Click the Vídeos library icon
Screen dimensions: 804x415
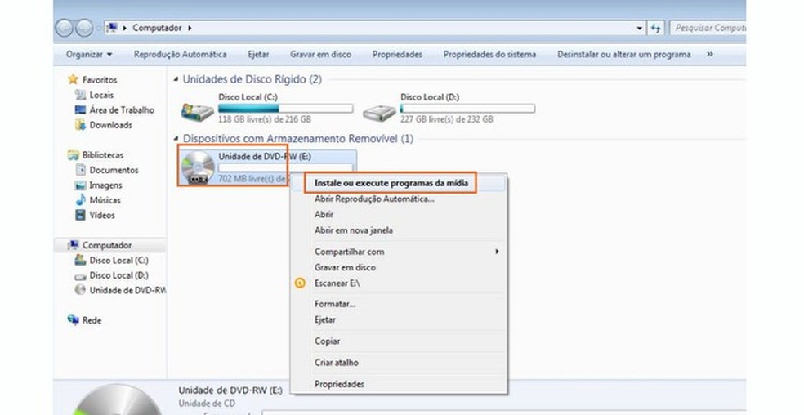click(x=81, y=215)
